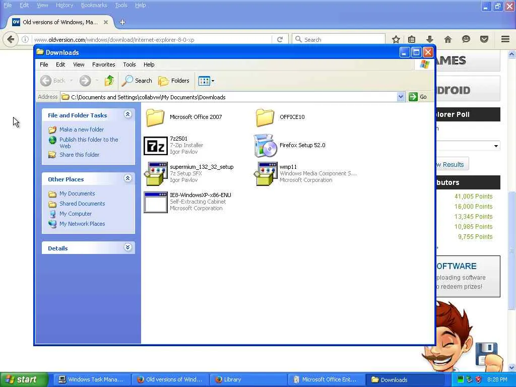This screenshot has height=387, width=516.
Task: Click the Go button beside address bar
Action: (418, 97)
